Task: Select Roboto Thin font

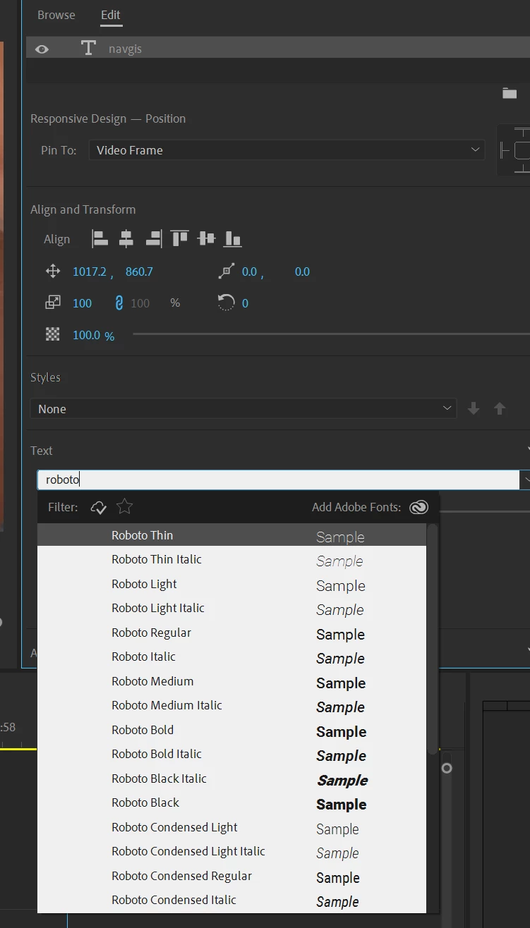Action: click(x=232, y=535)
